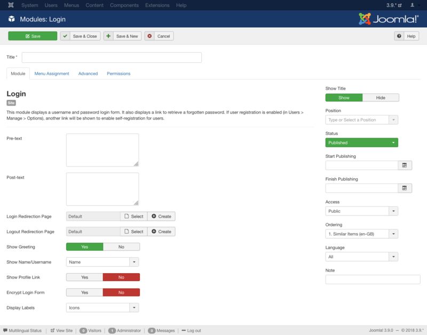
Task: Open the Status Published dropdown
Action: [x=361, y=142]
